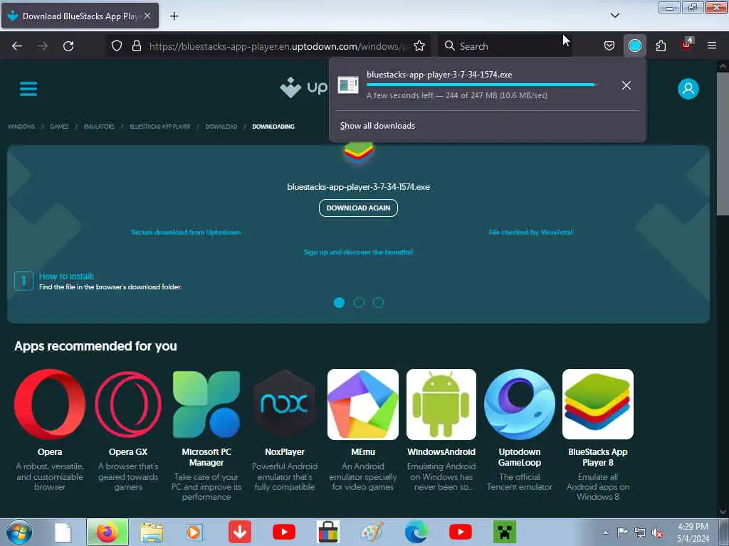Close the Download BlueStacks tab
The height and width of the screenshot is (546, 729).
147,16
